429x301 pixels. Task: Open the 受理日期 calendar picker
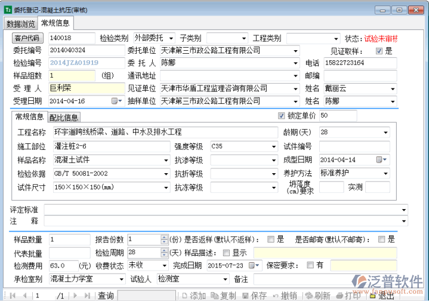115,102
